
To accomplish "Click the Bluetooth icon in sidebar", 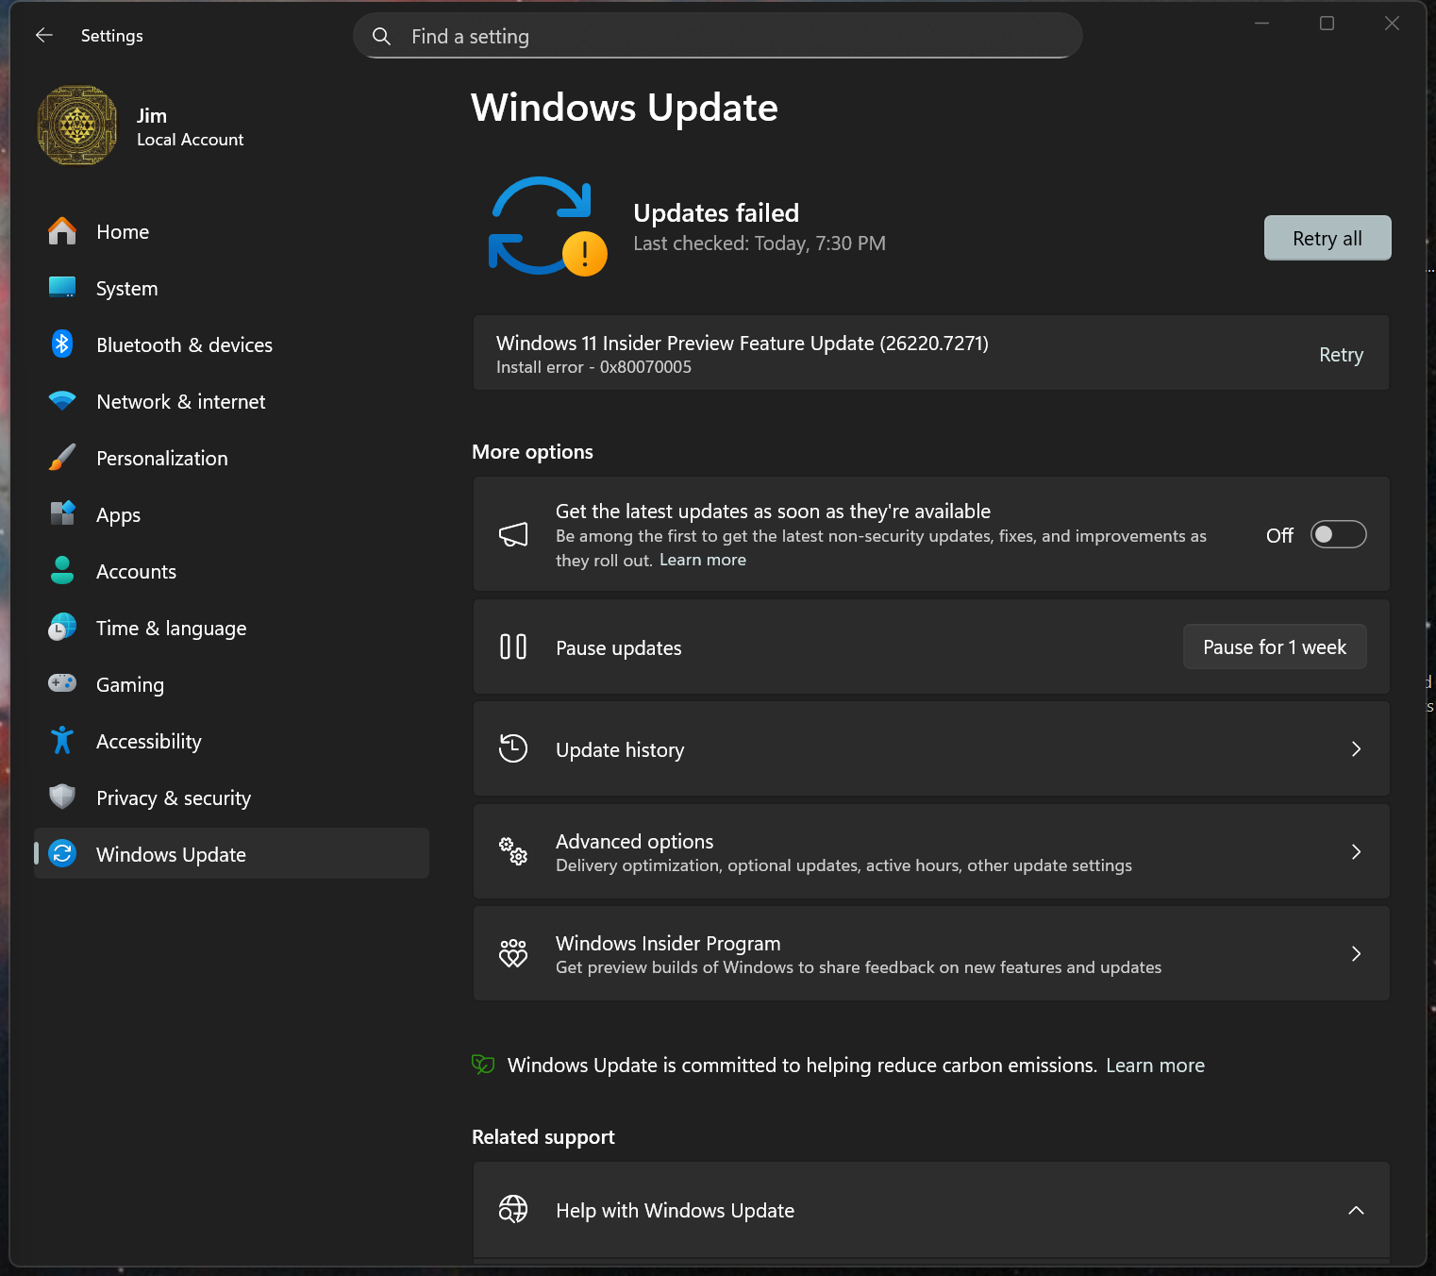I will [62, 344].
